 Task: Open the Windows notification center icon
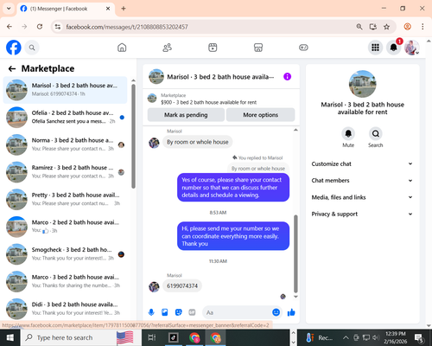click(x=419, y=337)
